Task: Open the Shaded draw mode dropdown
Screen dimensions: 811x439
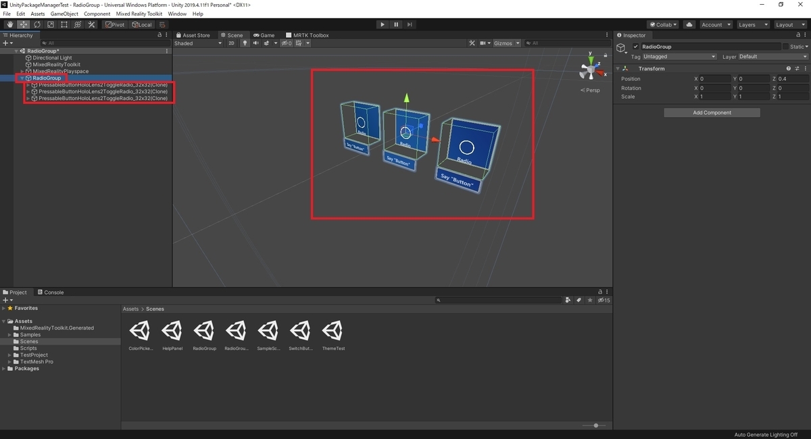Action: click(198, 43)
